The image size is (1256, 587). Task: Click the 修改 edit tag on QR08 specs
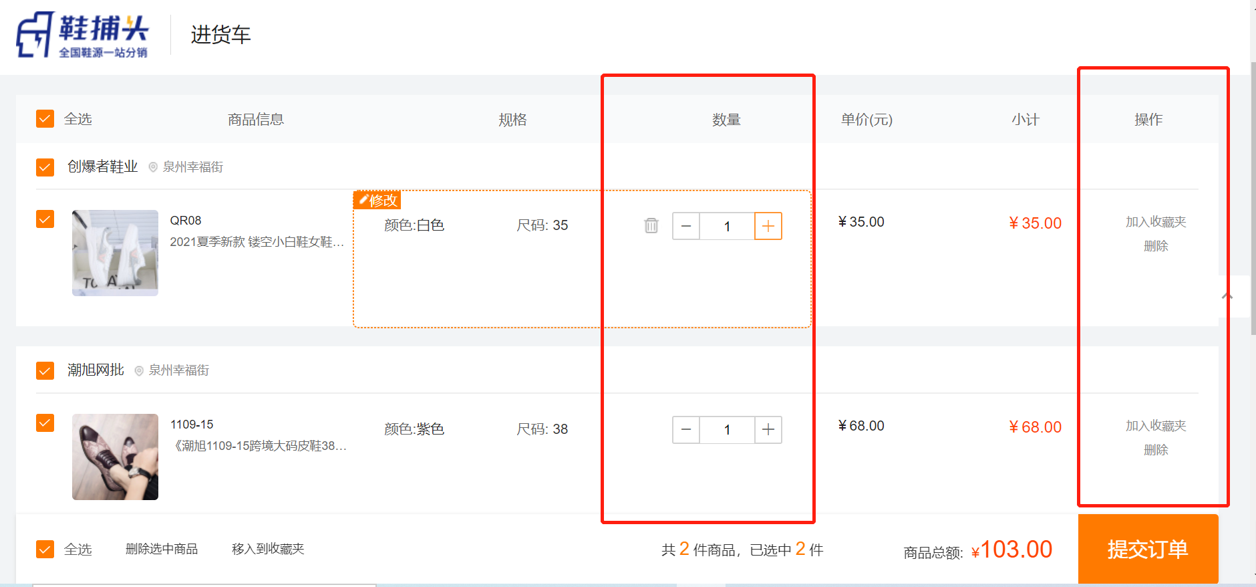pyautogui.click(x=377, y=200)
